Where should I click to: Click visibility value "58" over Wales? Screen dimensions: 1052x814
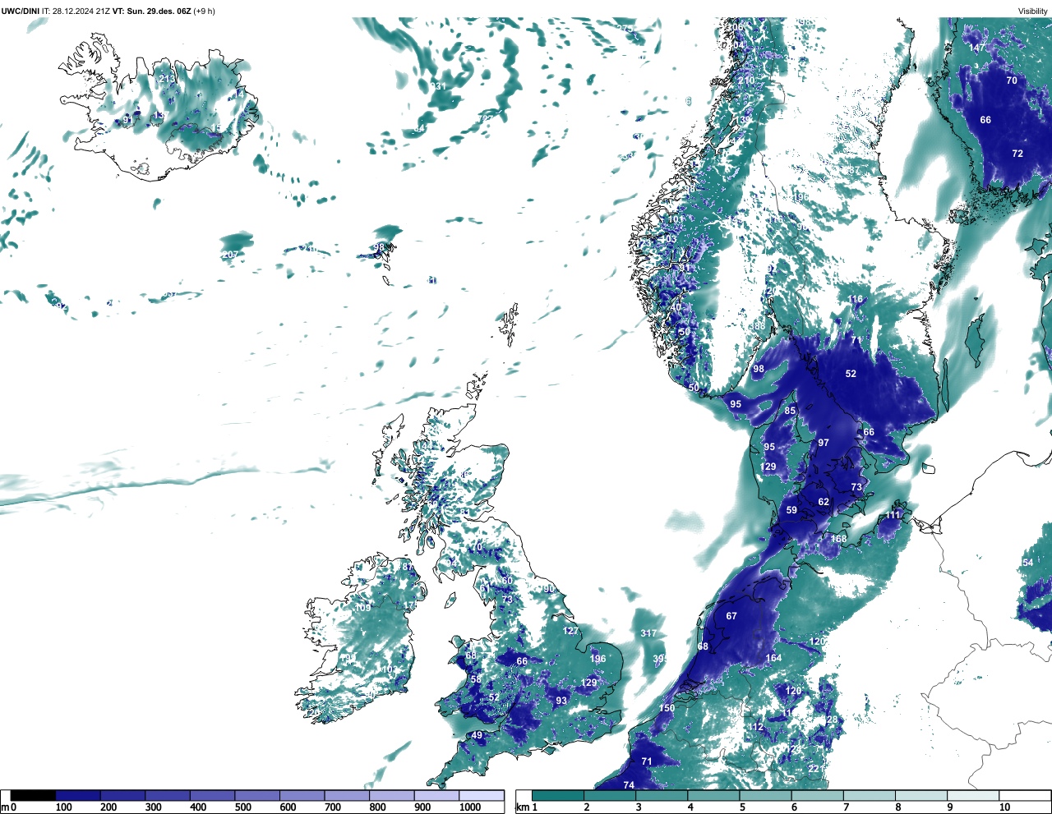click(x=476, y=679)
